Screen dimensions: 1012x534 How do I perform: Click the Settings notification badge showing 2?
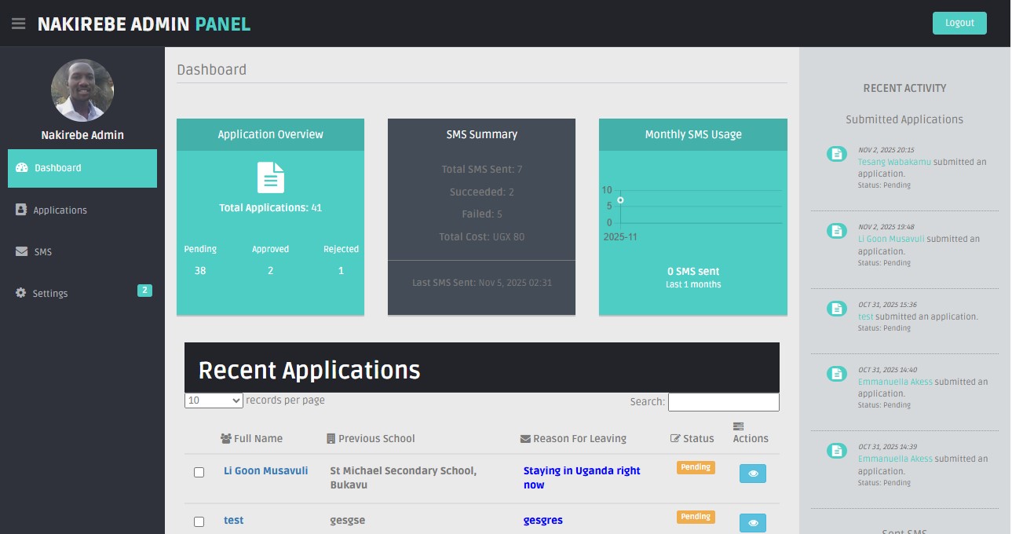144,291
